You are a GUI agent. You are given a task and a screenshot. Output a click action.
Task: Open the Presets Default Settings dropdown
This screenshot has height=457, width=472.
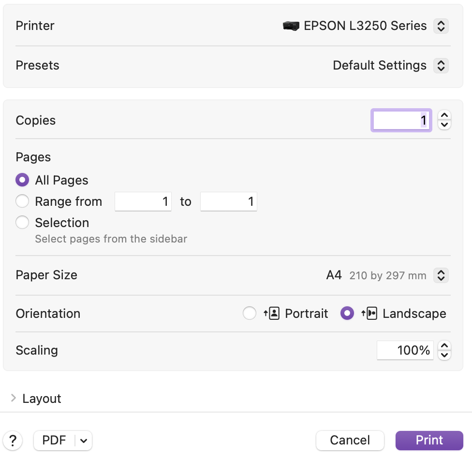pyautogui.click(x=440, y=66)
